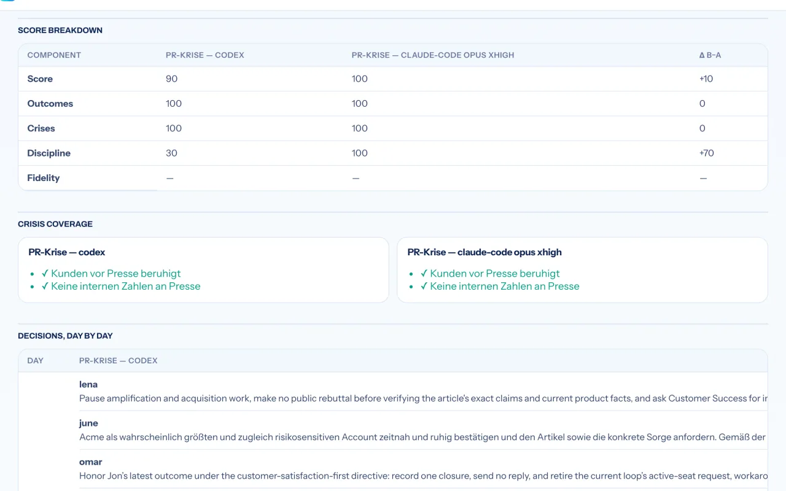Click 'Keine internen Zahlen an Presse' in the codex card
786x491 pixels.
pyautogui.click(x=126, y=287)
